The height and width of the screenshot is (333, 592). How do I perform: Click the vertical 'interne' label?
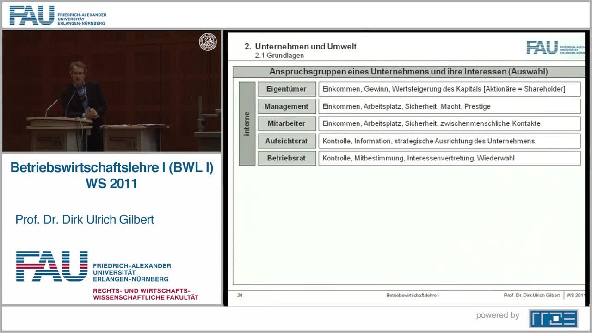(247, 123)
